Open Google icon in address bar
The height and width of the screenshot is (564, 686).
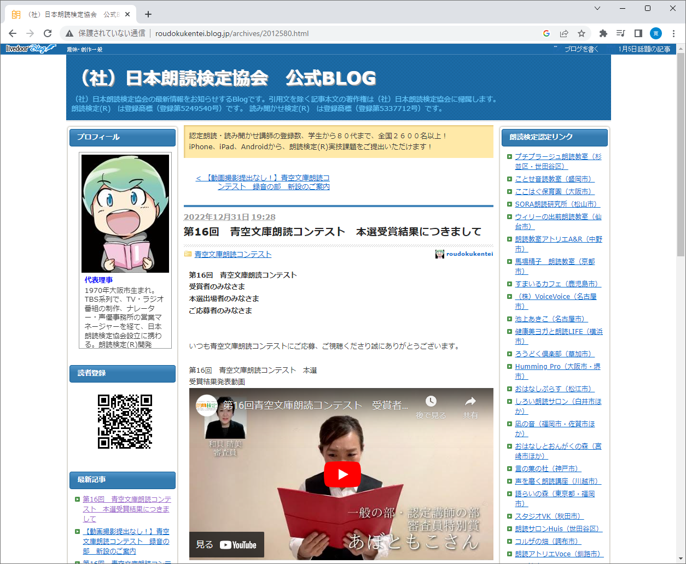[546, 33]
